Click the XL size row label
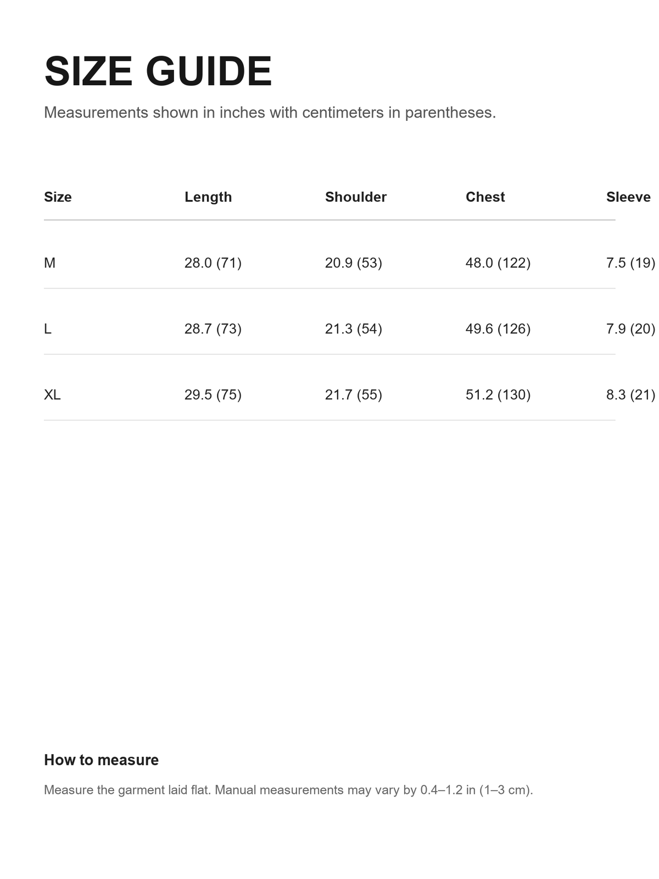 tap(52, 395)
